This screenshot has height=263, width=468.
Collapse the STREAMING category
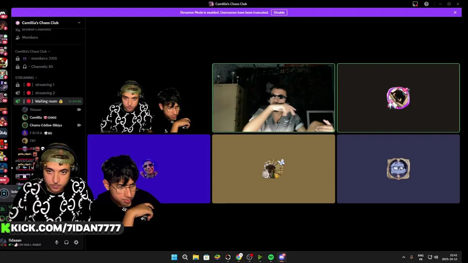[x=26, y=78]
